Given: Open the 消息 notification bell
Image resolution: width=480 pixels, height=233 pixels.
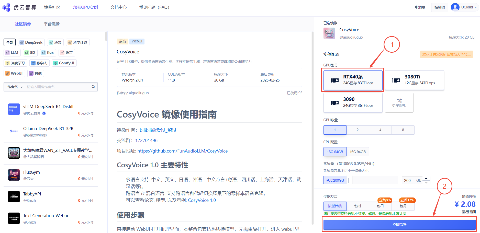Looking at the screenshot, I should click(x=420, y=7).
